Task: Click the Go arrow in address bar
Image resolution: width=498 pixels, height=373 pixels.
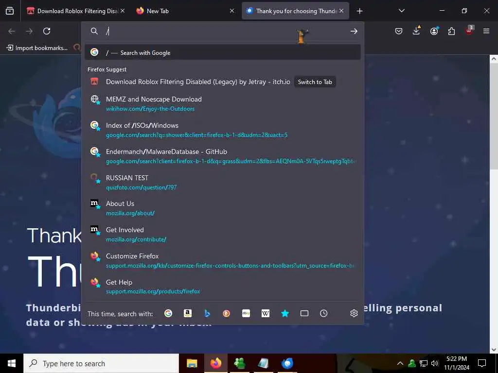Action: (354, 31)
